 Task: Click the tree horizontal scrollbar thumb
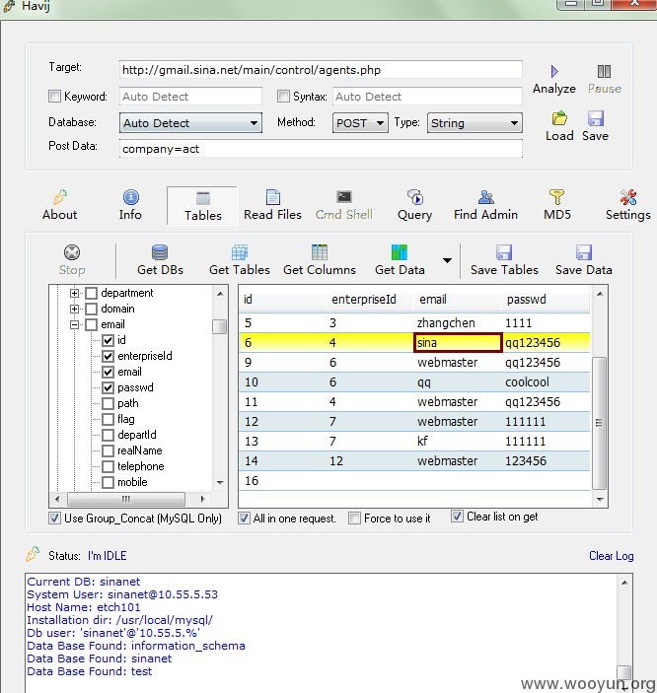126,499
